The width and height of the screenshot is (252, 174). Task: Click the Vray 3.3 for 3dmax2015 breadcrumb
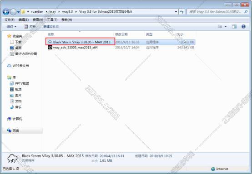point(106,12)
